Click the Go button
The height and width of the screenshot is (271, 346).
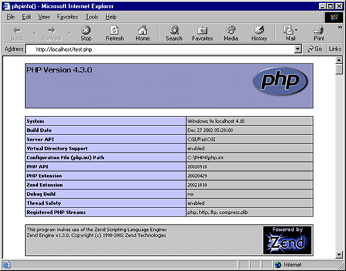click(315, 49)
